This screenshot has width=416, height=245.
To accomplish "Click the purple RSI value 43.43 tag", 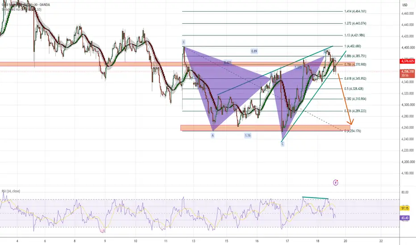I will pyautogui.click(x=405, y=218).
